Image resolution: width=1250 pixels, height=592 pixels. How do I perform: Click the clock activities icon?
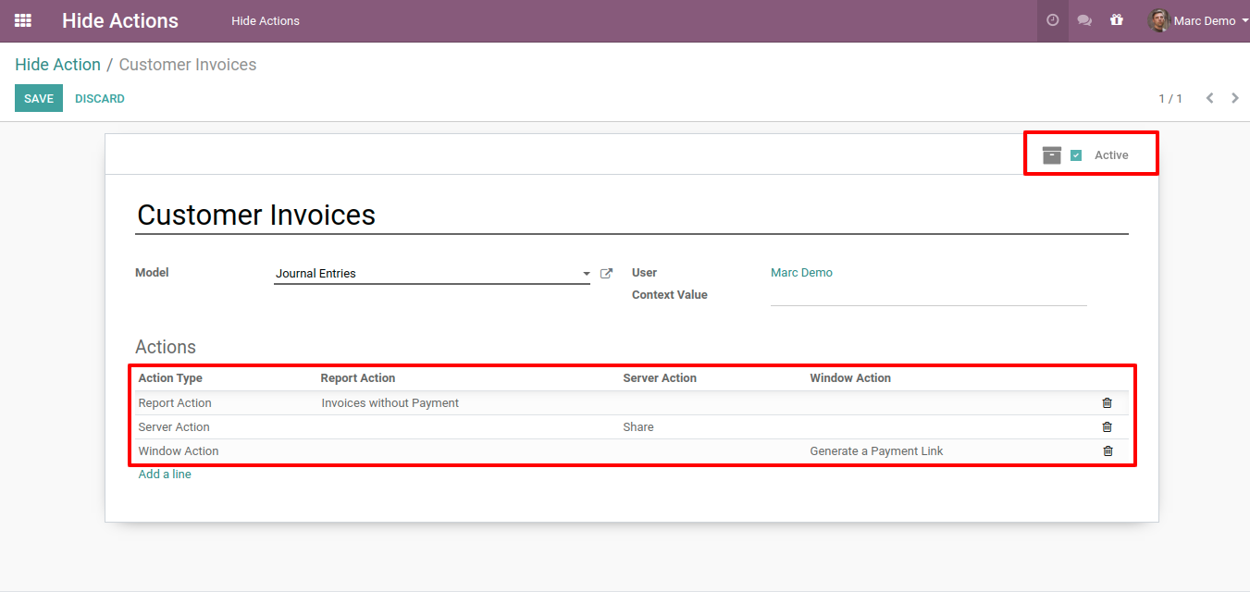[1052, 20]
